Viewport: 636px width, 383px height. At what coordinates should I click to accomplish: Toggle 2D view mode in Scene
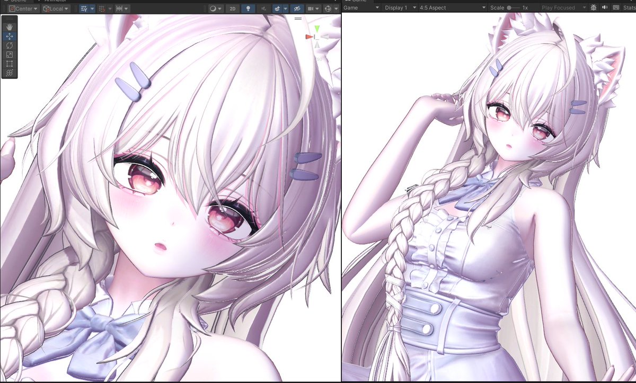coord(232,8)
